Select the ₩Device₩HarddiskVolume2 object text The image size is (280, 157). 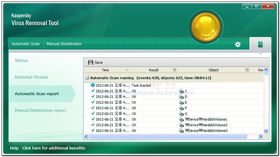click(x=206, y=125)
